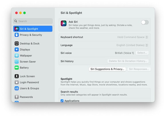Viewport: 166px width, 117px height.
Task: Click the Siri Responses… button
Action: click(139, 69)
